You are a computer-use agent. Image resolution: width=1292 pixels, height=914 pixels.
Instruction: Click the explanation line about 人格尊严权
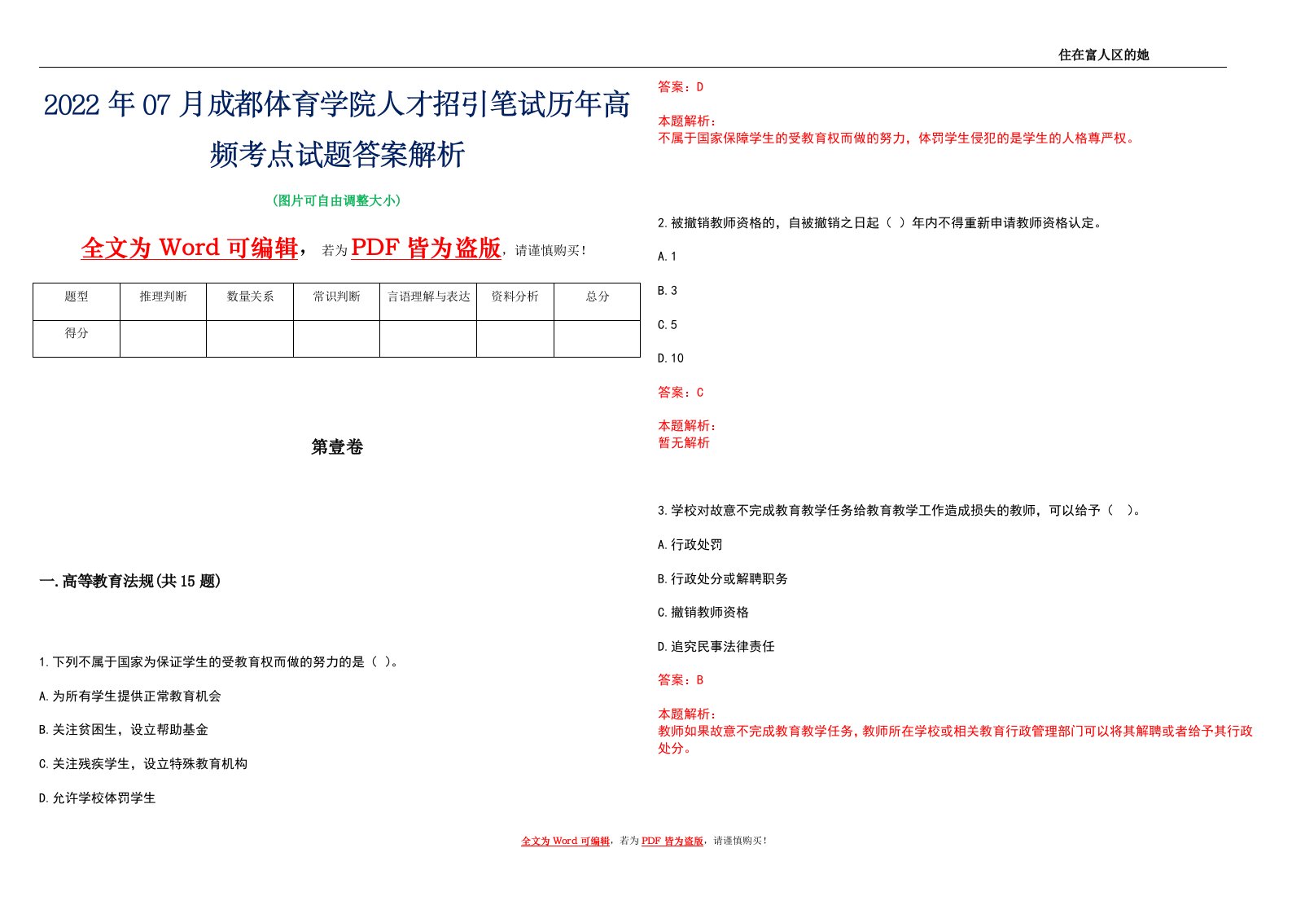[x=897, y=138]
